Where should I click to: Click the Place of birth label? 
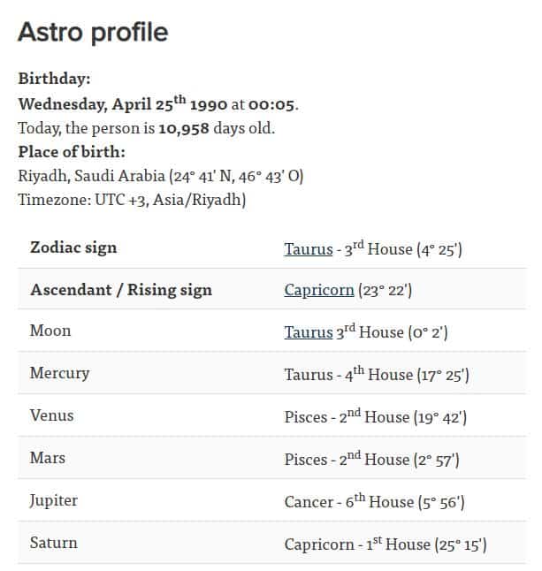[x=72, y=152]
